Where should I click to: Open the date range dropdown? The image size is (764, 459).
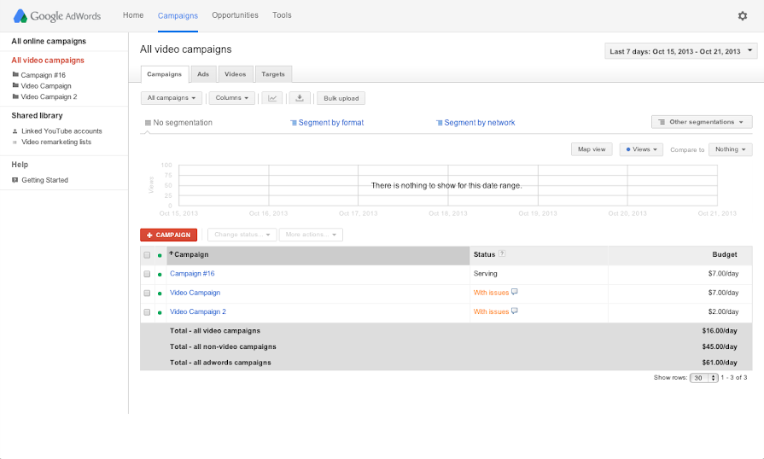(680, 51)
